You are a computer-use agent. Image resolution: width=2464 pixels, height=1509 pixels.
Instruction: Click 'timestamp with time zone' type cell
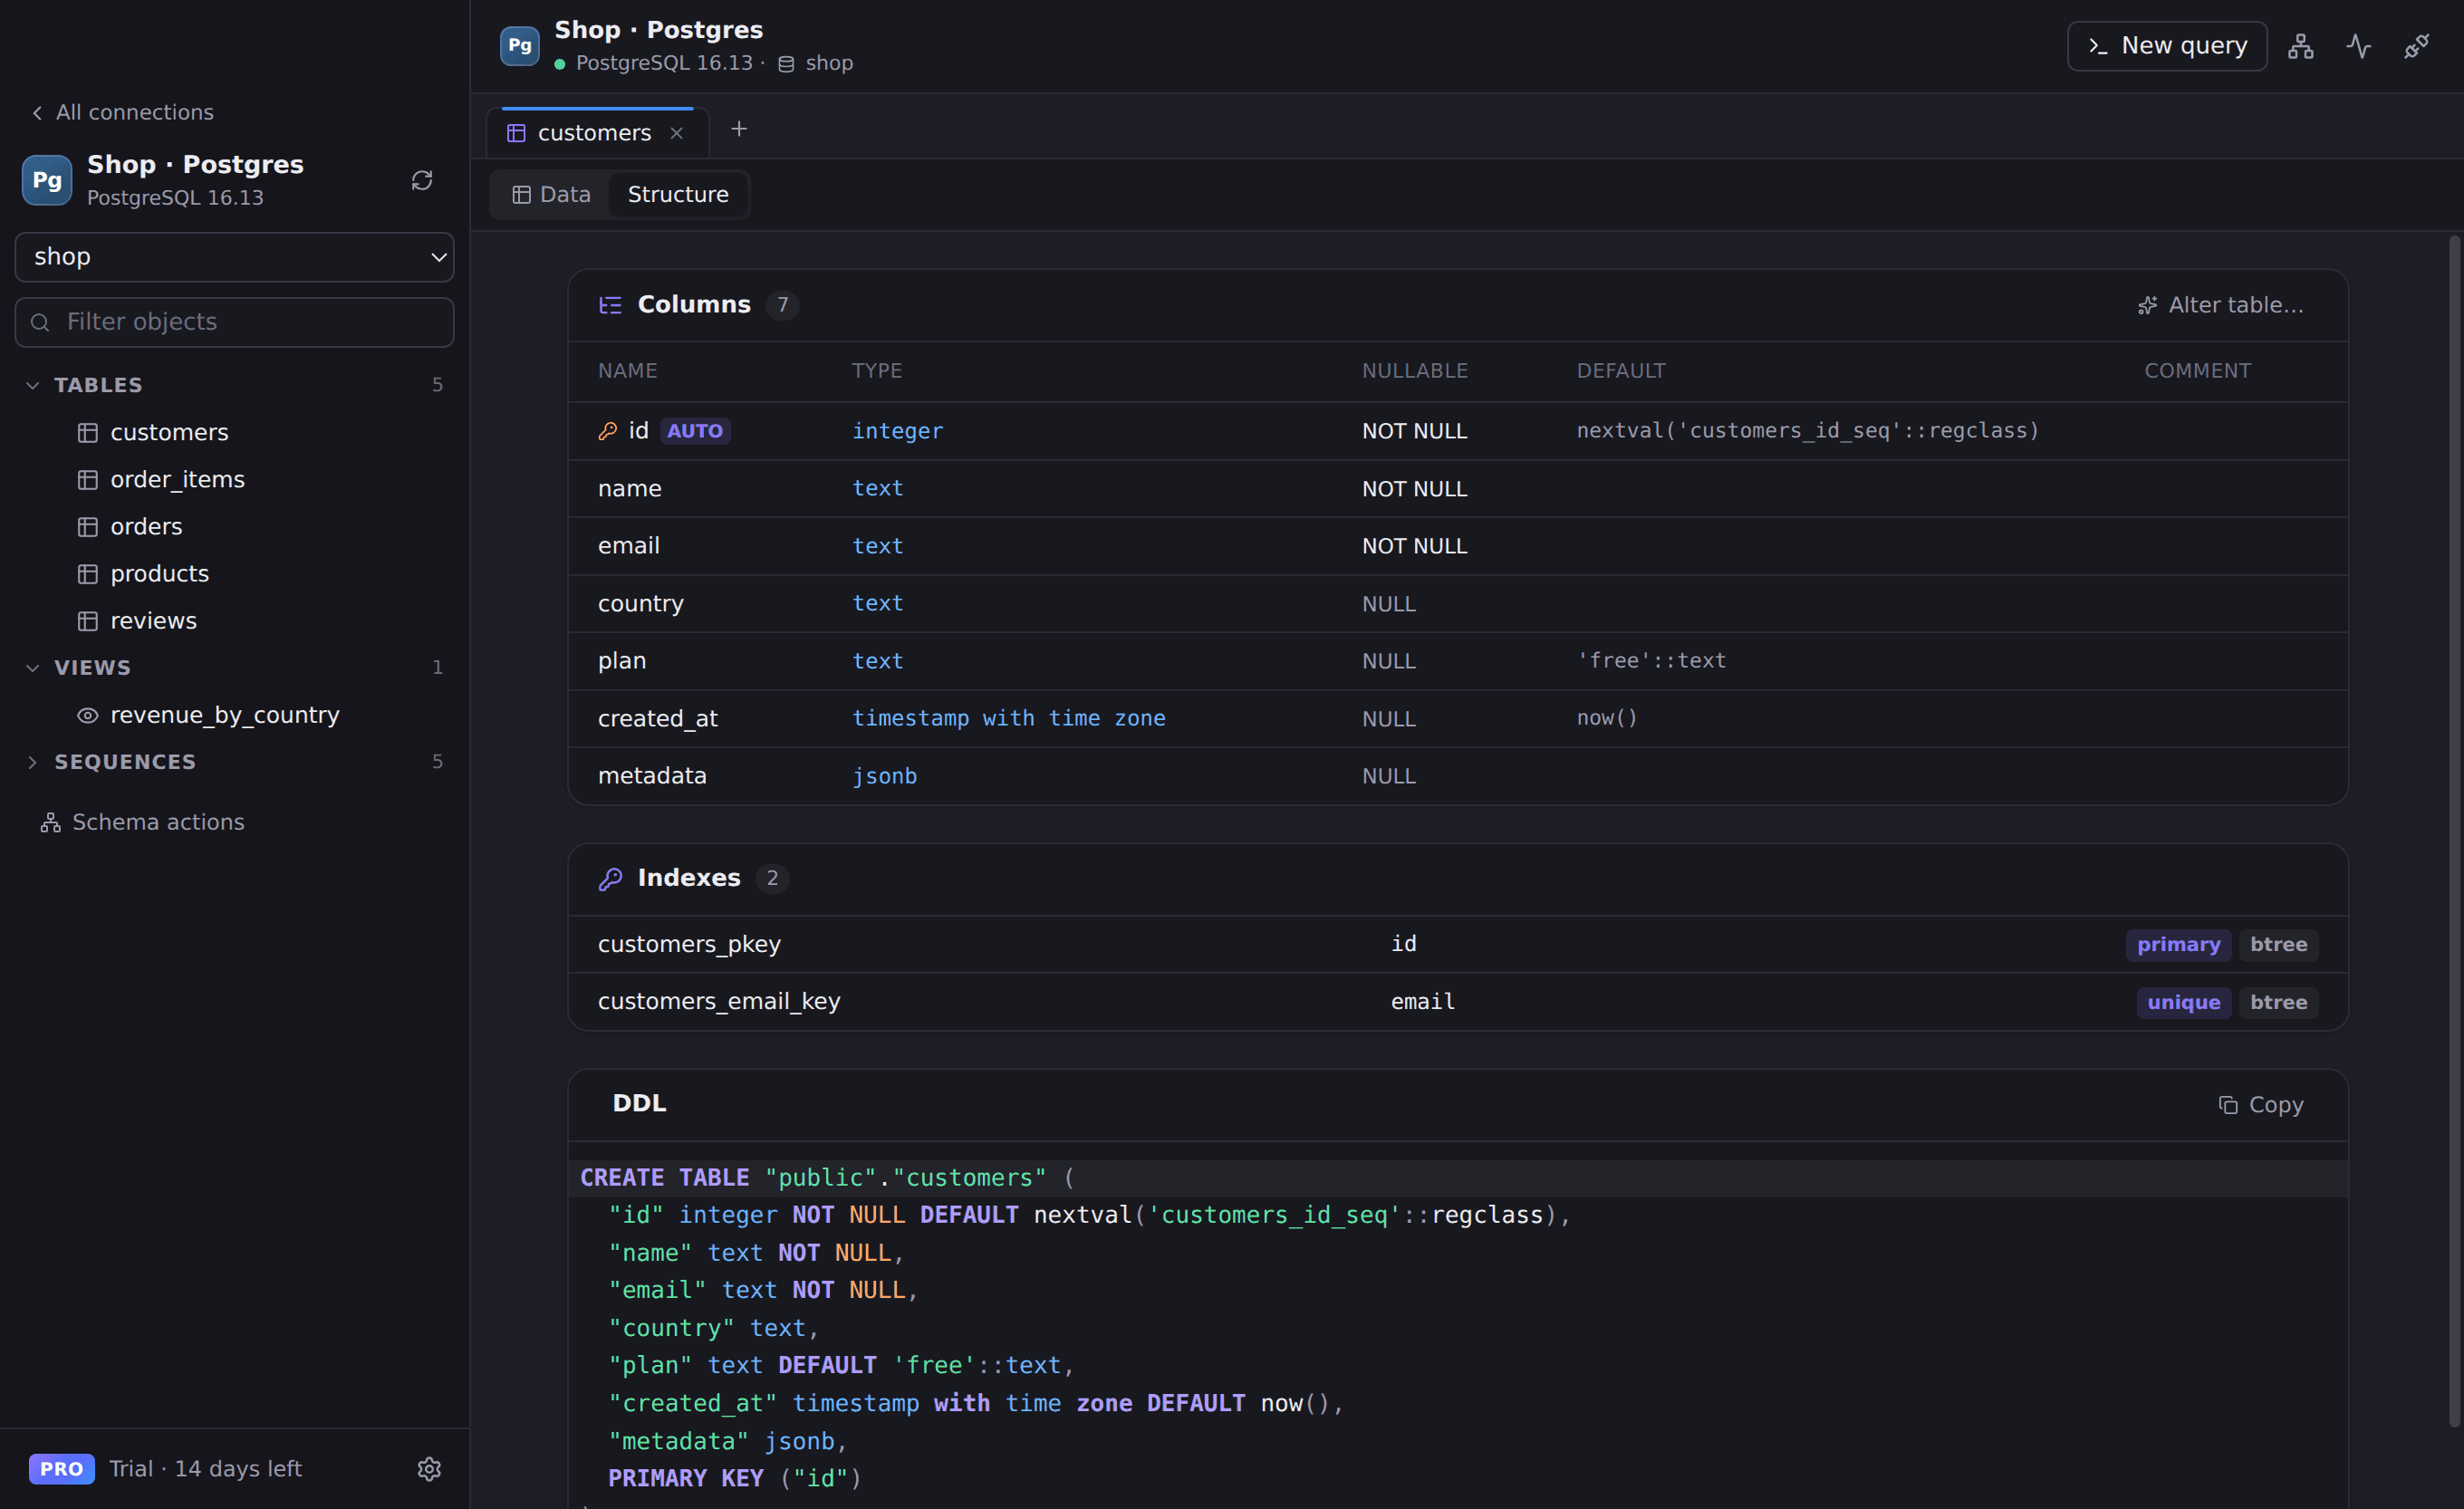pos(1008,718)
